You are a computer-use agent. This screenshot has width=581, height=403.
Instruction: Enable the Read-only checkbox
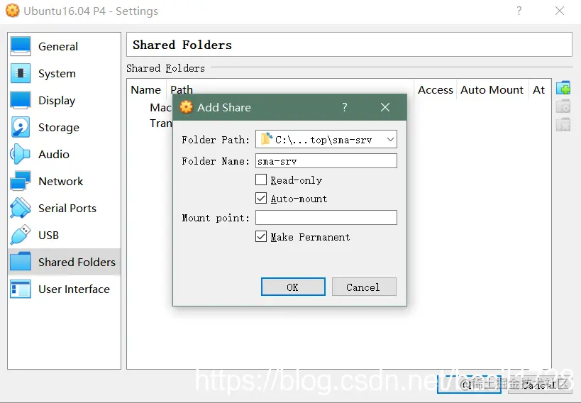point(261,180)
